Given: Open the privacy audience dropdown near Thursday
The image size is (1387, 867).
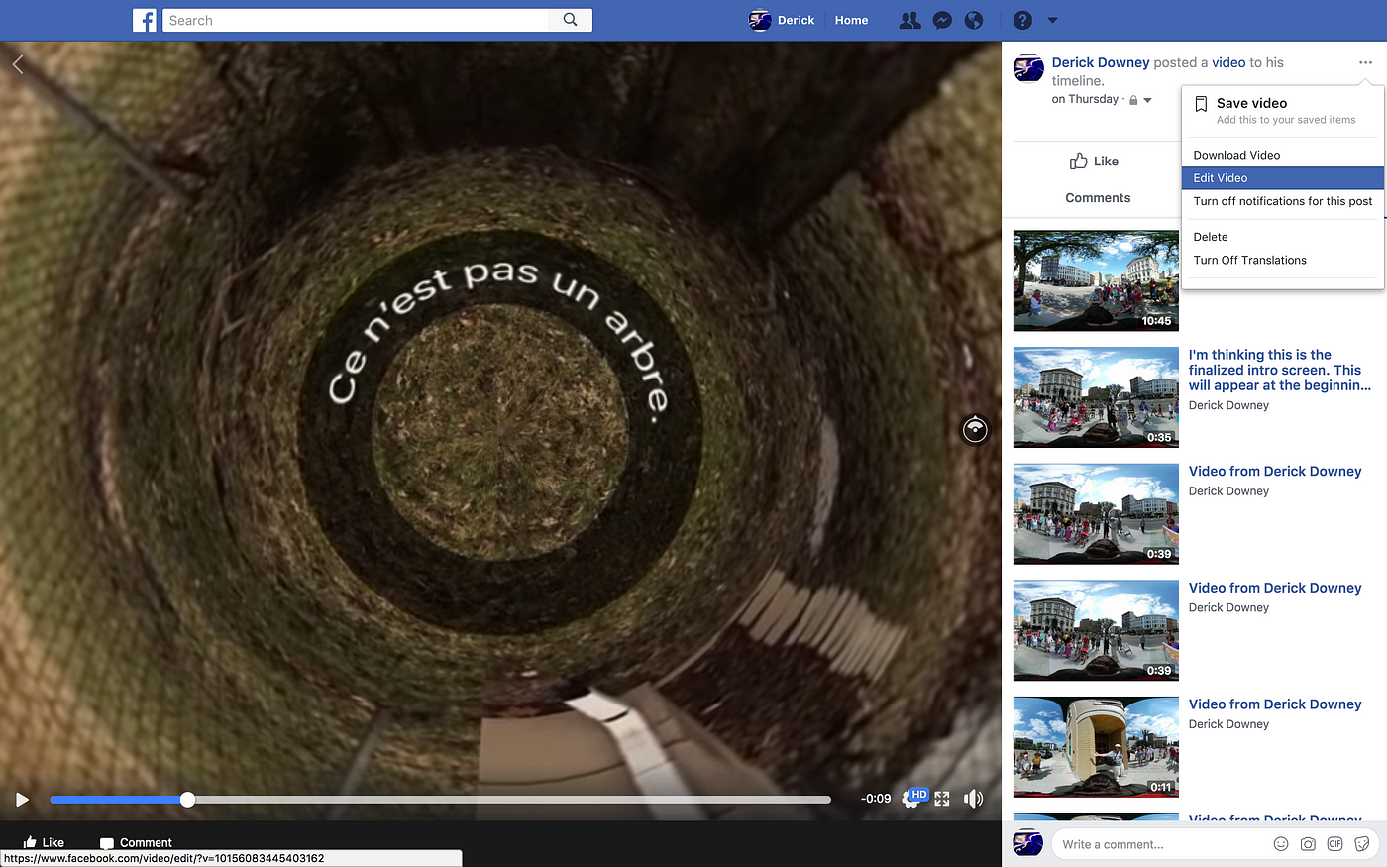Looking at the screenshot, I should tap(1140, 100).
